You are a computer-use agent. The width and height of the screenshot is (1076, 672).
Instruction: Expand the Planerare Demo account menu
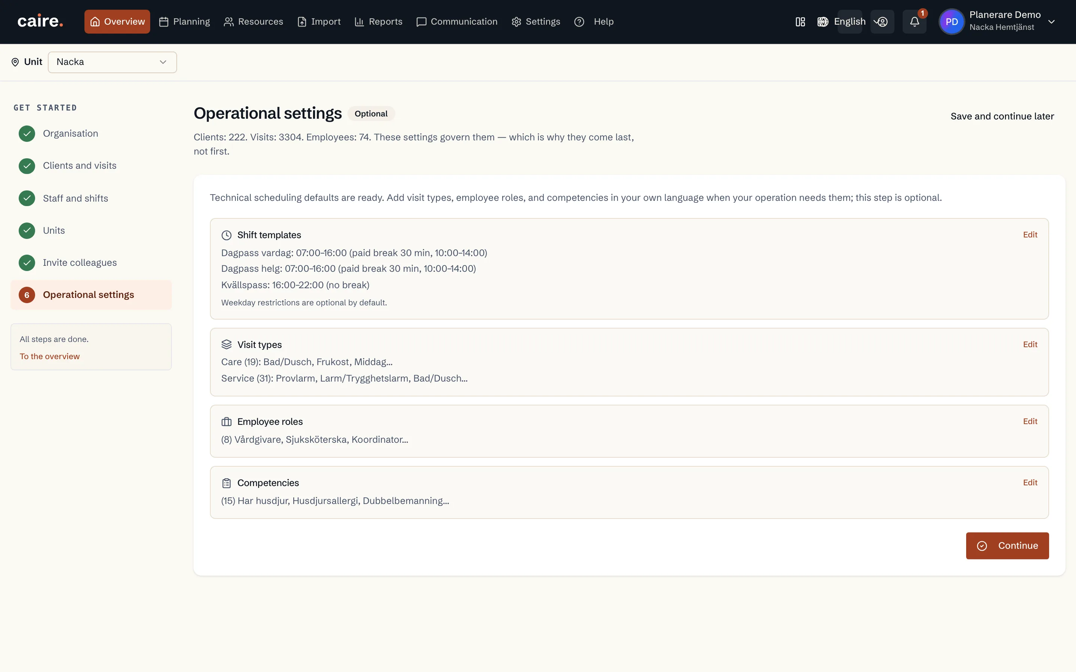tap(1052, 21)
